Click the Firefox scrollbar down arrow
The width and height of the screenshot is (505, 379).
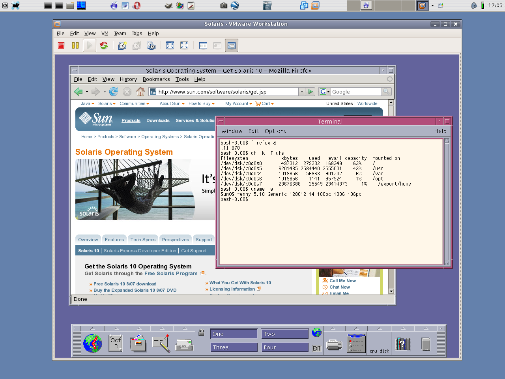pos(391,291)
